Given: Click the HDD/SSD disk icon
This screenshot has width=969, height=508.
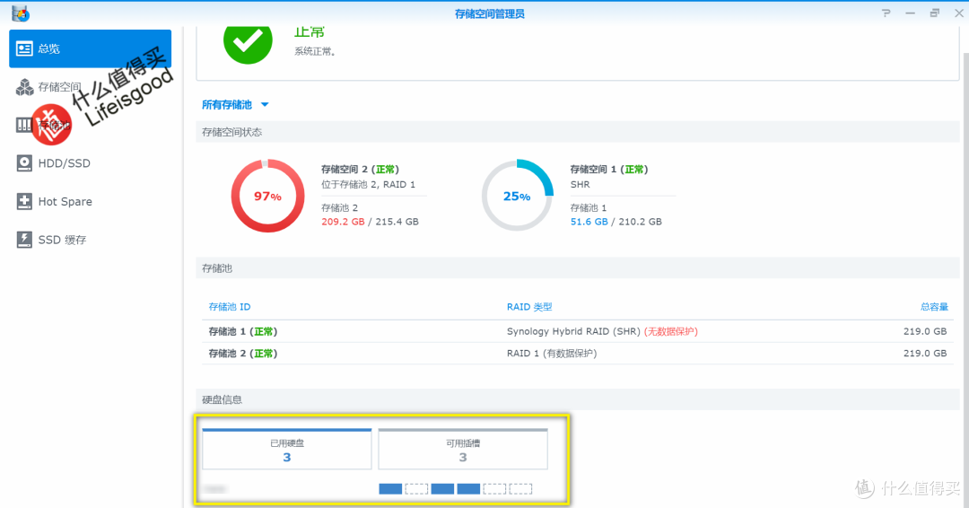Looking at the screenshot, I should 24,163.
